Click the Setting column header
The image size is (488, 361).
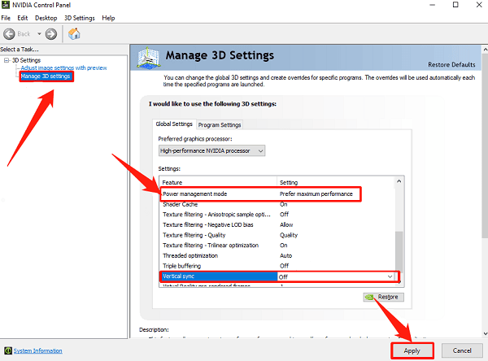336,182
